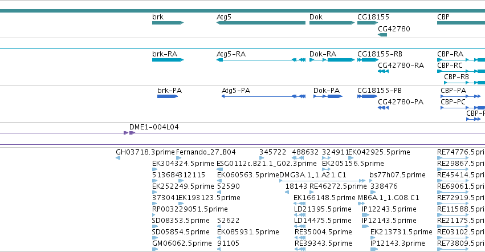This screenshot has width=485, height=252.
Task: Click the Dok-PA coding sequence label
Action: [x=327, y=91]
